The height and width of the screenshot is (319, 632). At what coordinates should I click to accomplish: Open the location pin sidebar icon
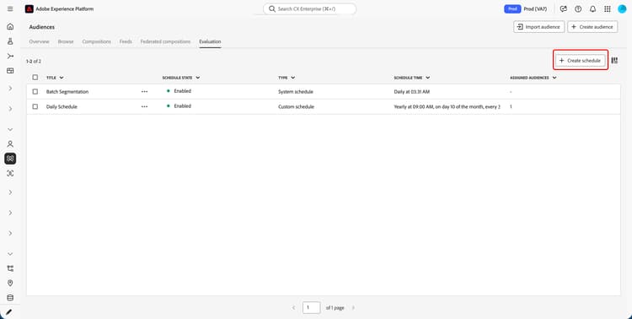pos(10,283)
